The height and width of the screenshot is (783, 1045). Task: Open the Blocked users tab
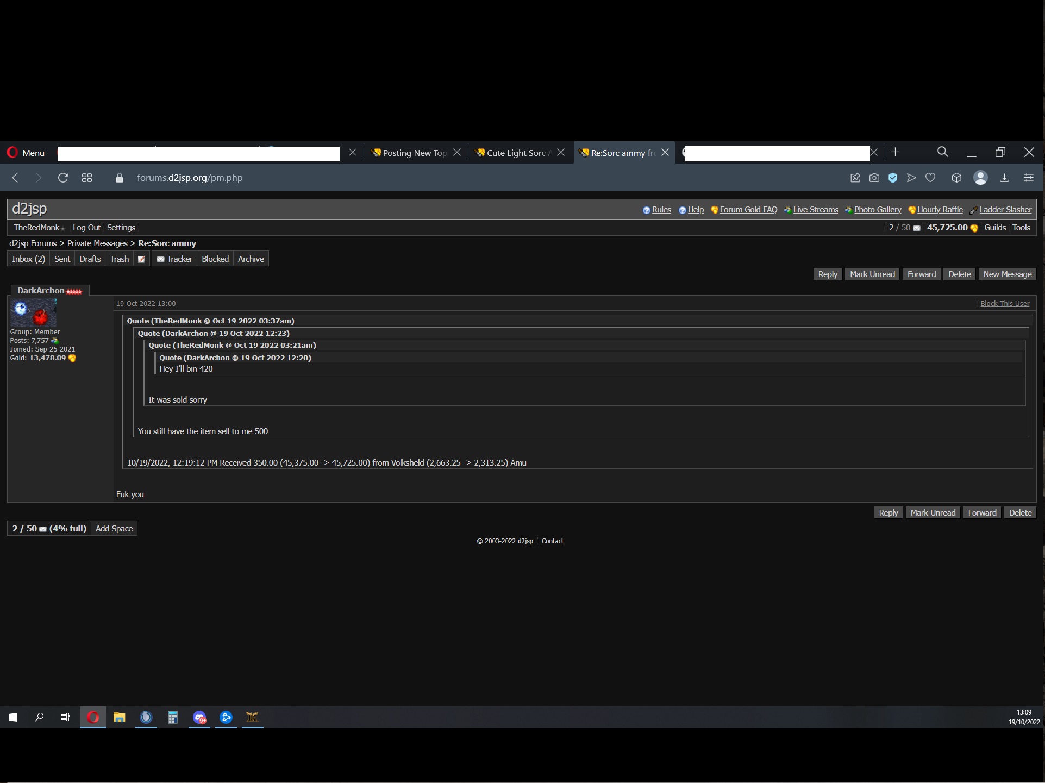pyautogui.click(x=215, y=259)
